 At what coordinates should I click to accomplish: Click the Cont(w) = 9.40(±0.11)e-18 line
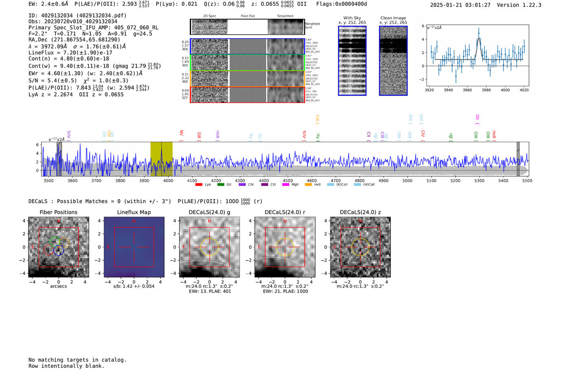[94, 66]
